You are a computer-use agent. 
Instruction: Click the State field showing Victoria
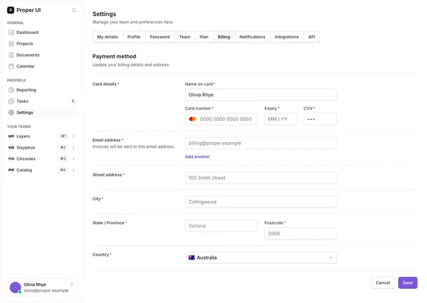[221, 226]
